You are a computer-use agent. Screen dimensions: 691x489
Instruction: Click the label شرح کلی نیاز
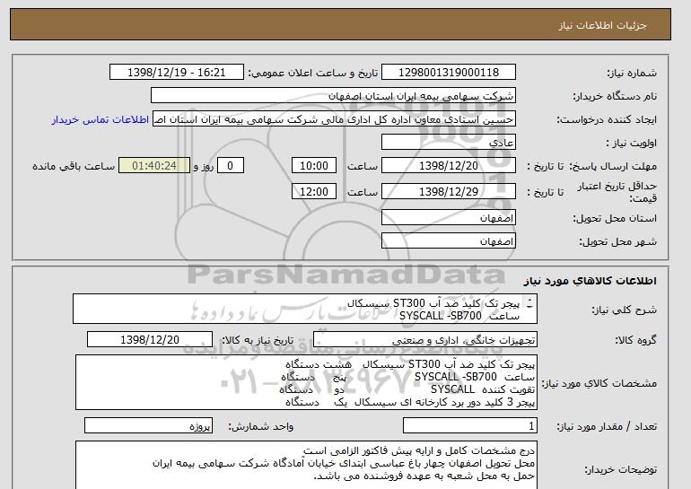coord(624,310)
